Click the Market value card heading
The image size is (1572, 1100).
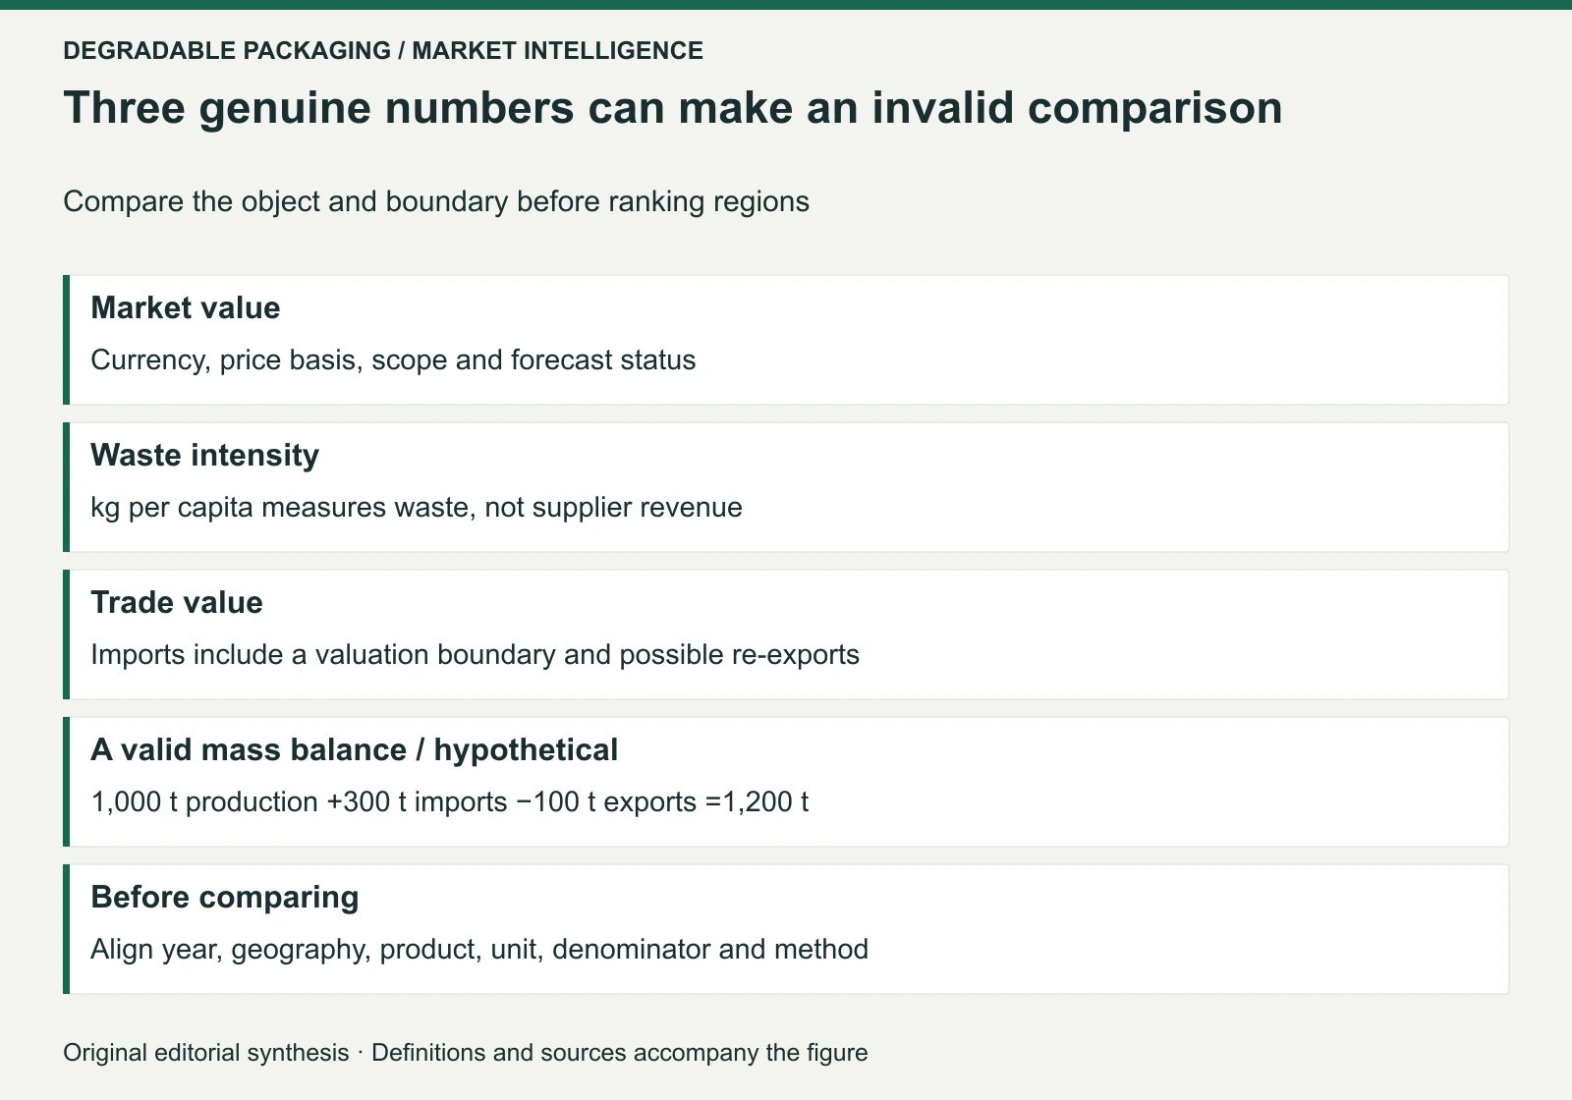pos(185,308)
